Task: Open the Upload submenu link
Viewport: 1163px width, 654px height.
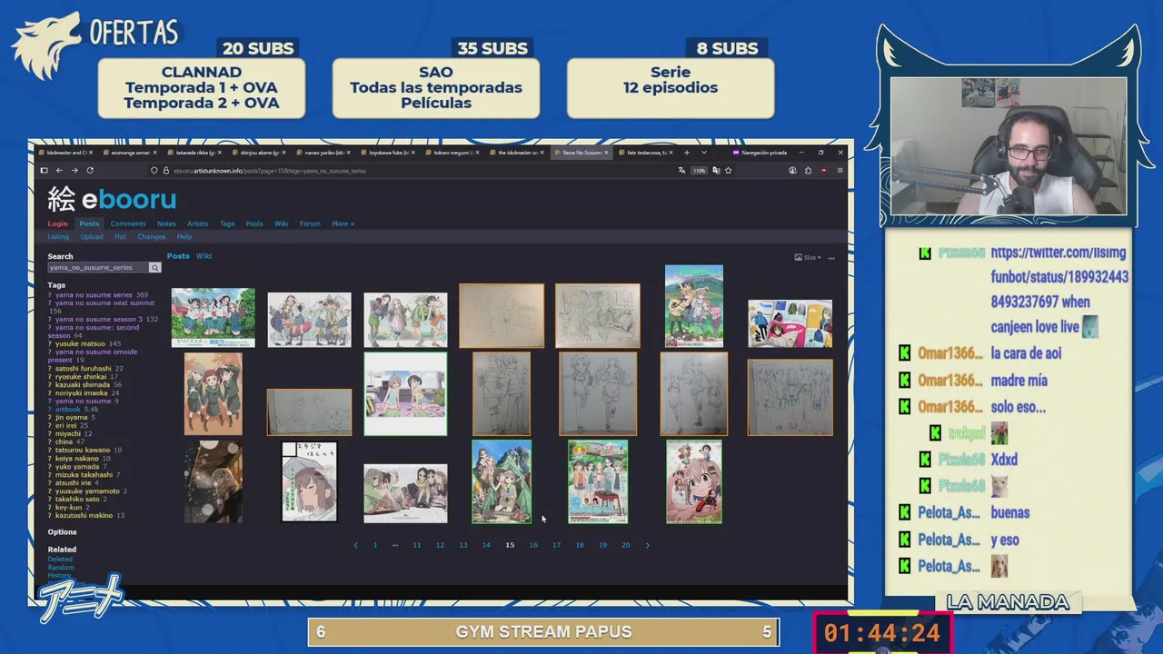Action: click(92, 237)
